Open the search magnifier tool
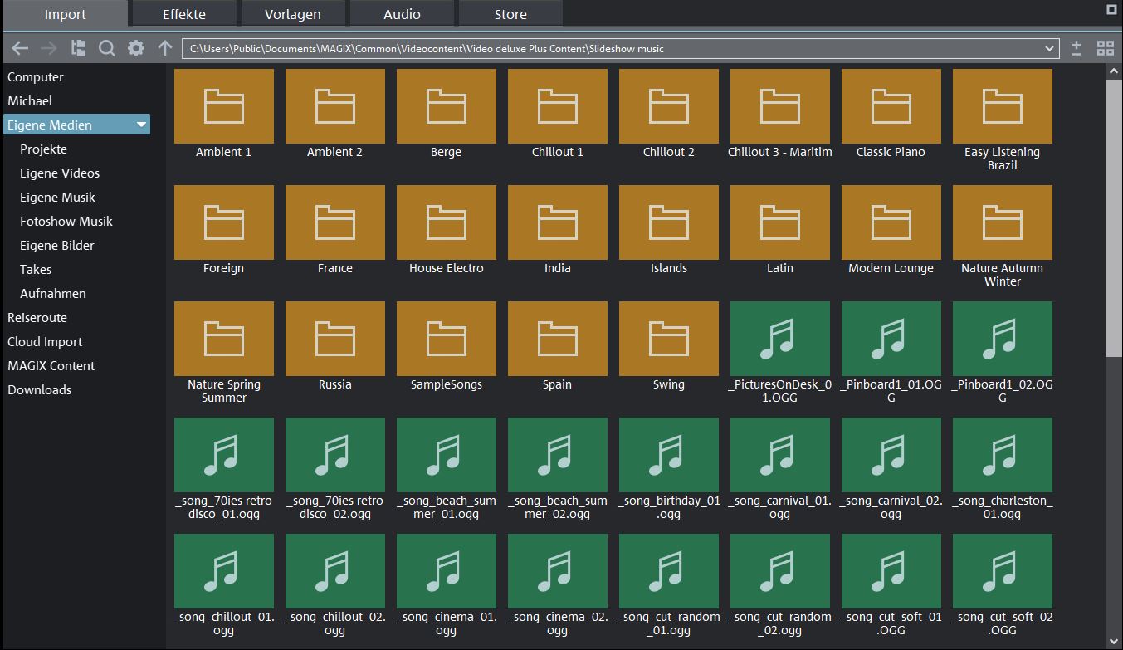1123x650 pixels. tap(107, 48)
